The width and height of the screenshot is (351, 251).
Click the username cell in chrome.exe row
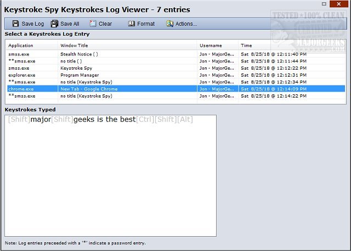pos(217,89)
